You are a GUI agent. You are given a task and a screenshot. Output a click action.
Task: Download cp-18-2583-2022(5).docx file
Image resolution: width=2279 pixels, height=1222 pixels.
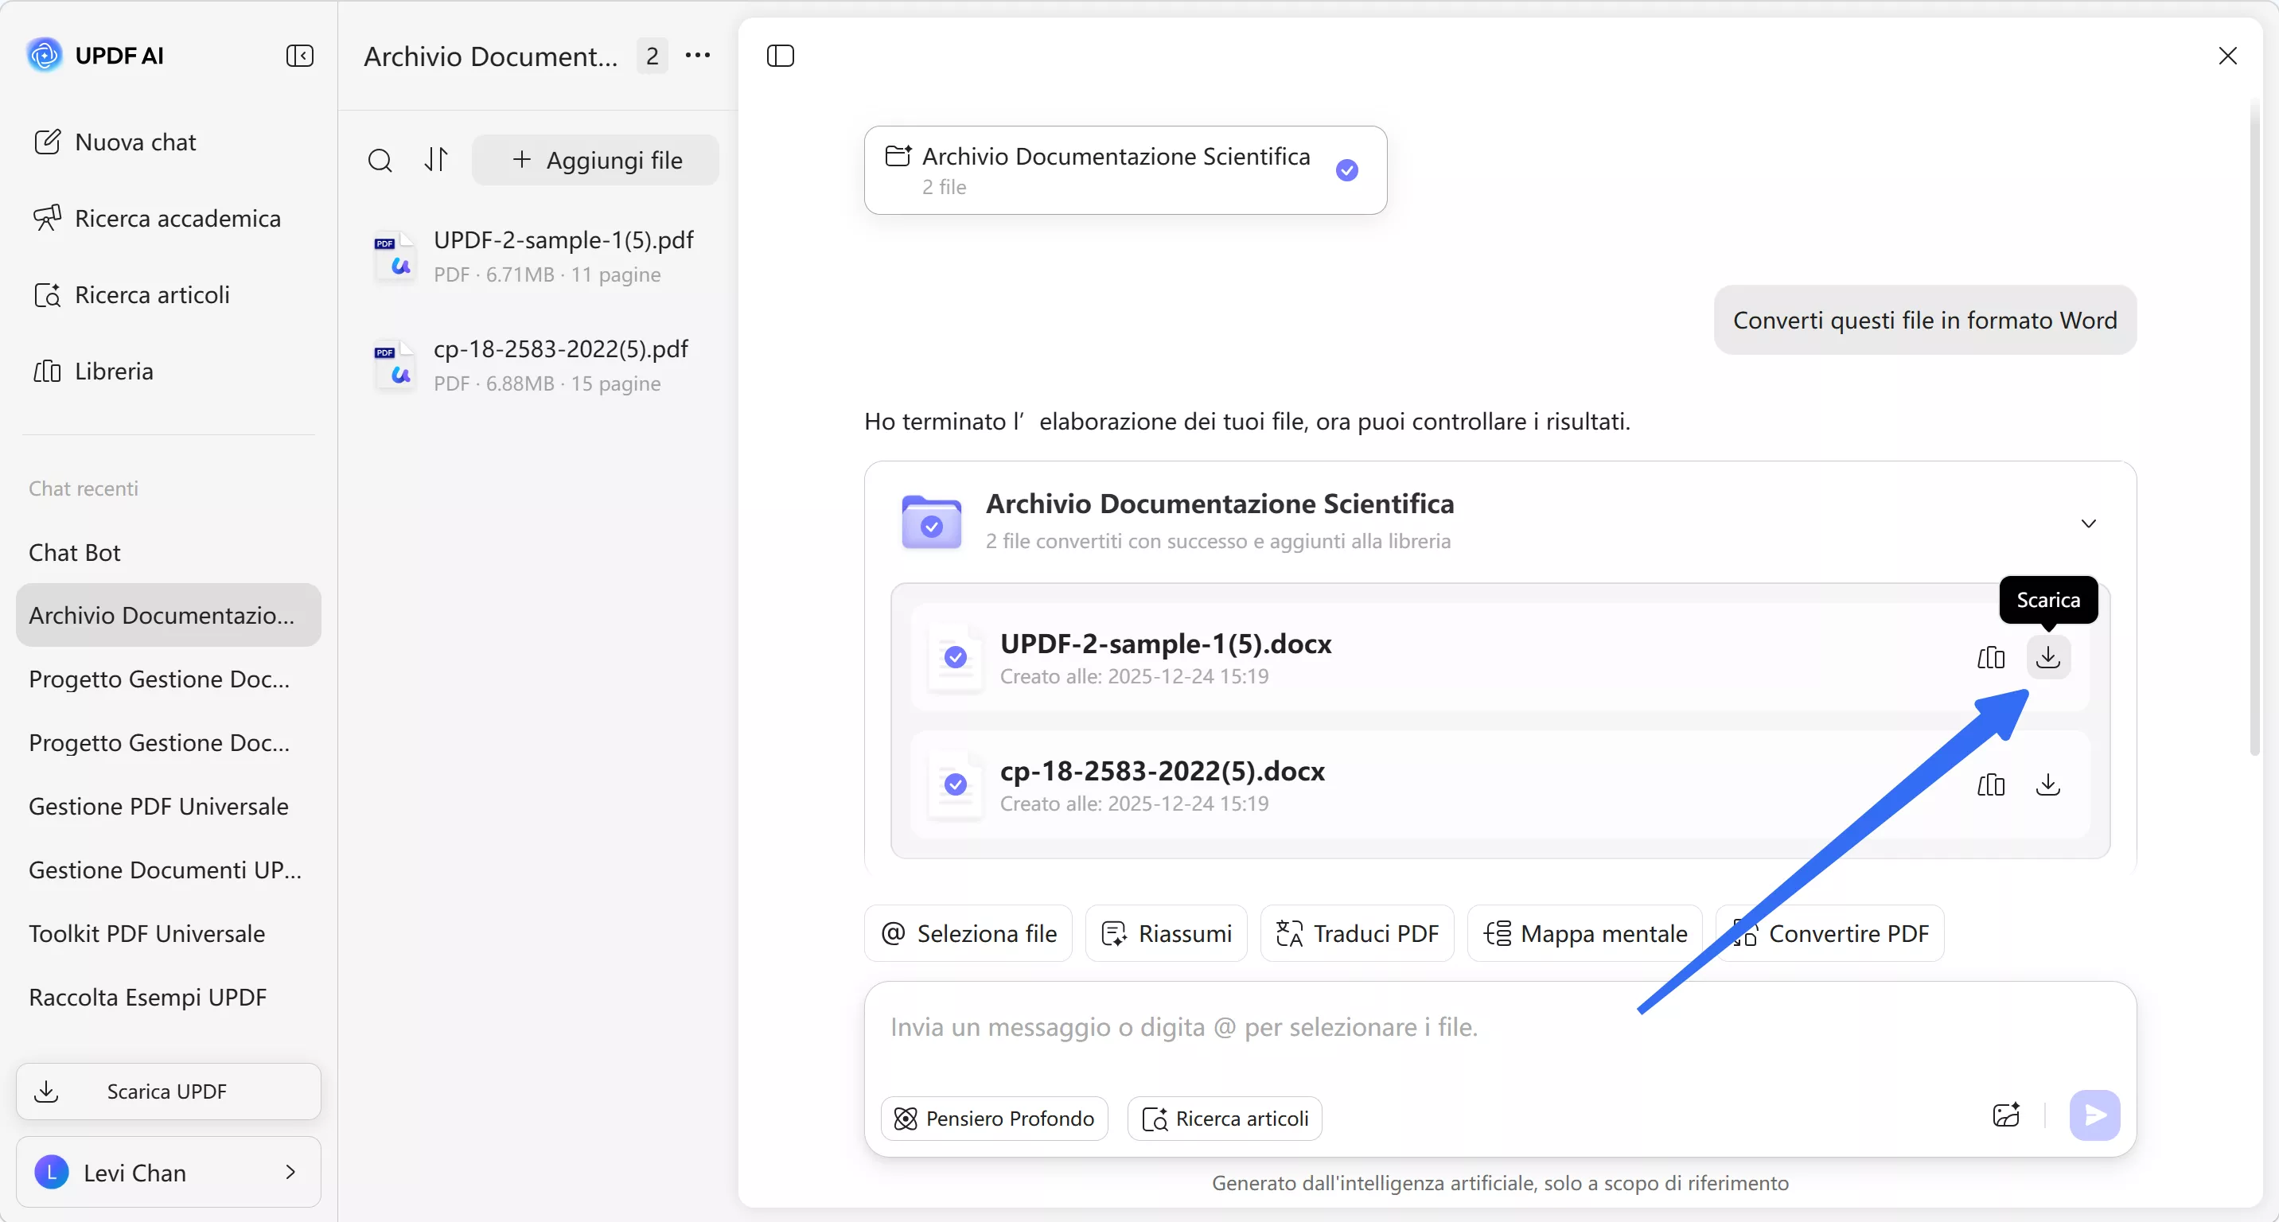pyautogui.click(x=2047, y=784)
